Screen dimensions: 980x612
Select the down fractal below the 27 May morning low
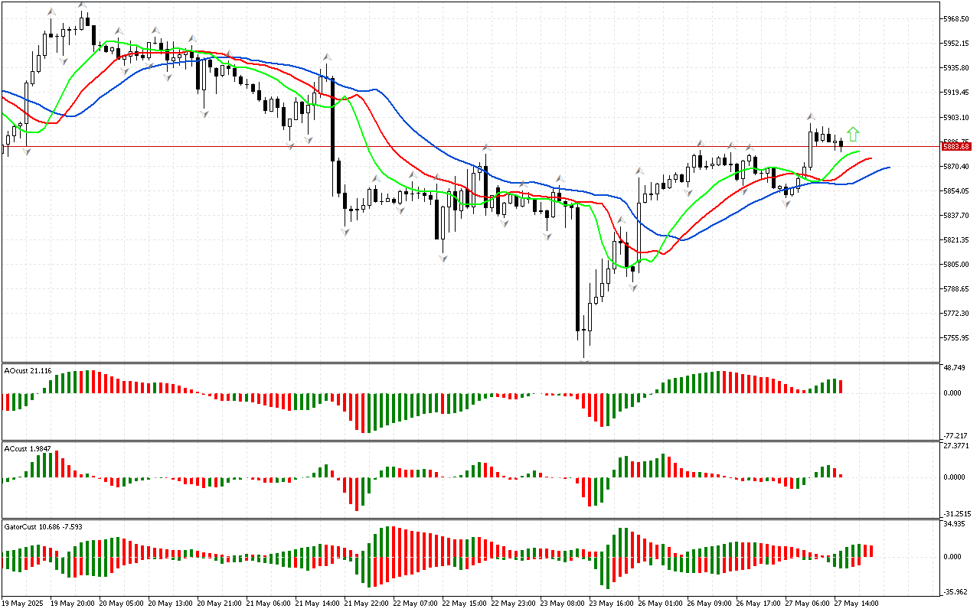click(786, 203)
